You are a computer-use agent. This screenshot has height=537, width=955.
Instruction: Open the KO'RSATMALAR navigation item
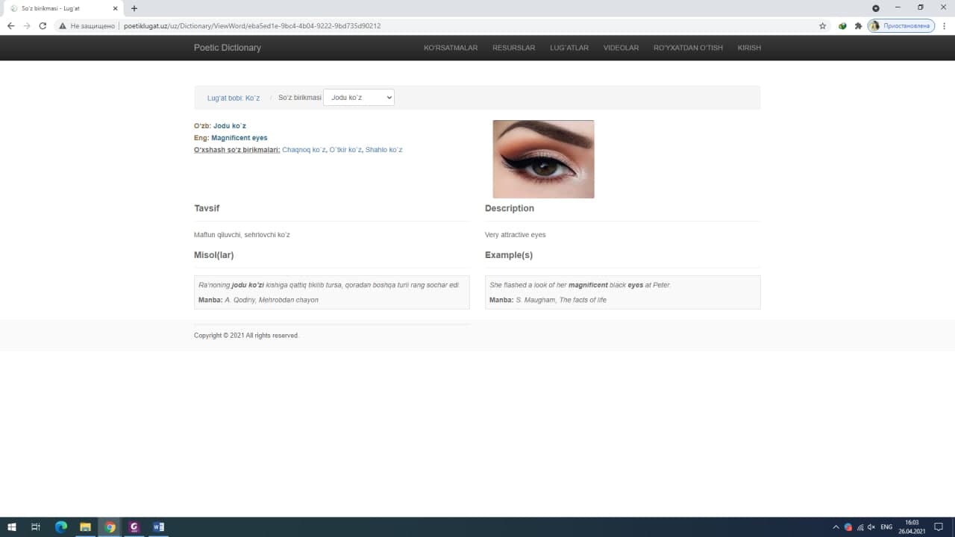(451, 48)
